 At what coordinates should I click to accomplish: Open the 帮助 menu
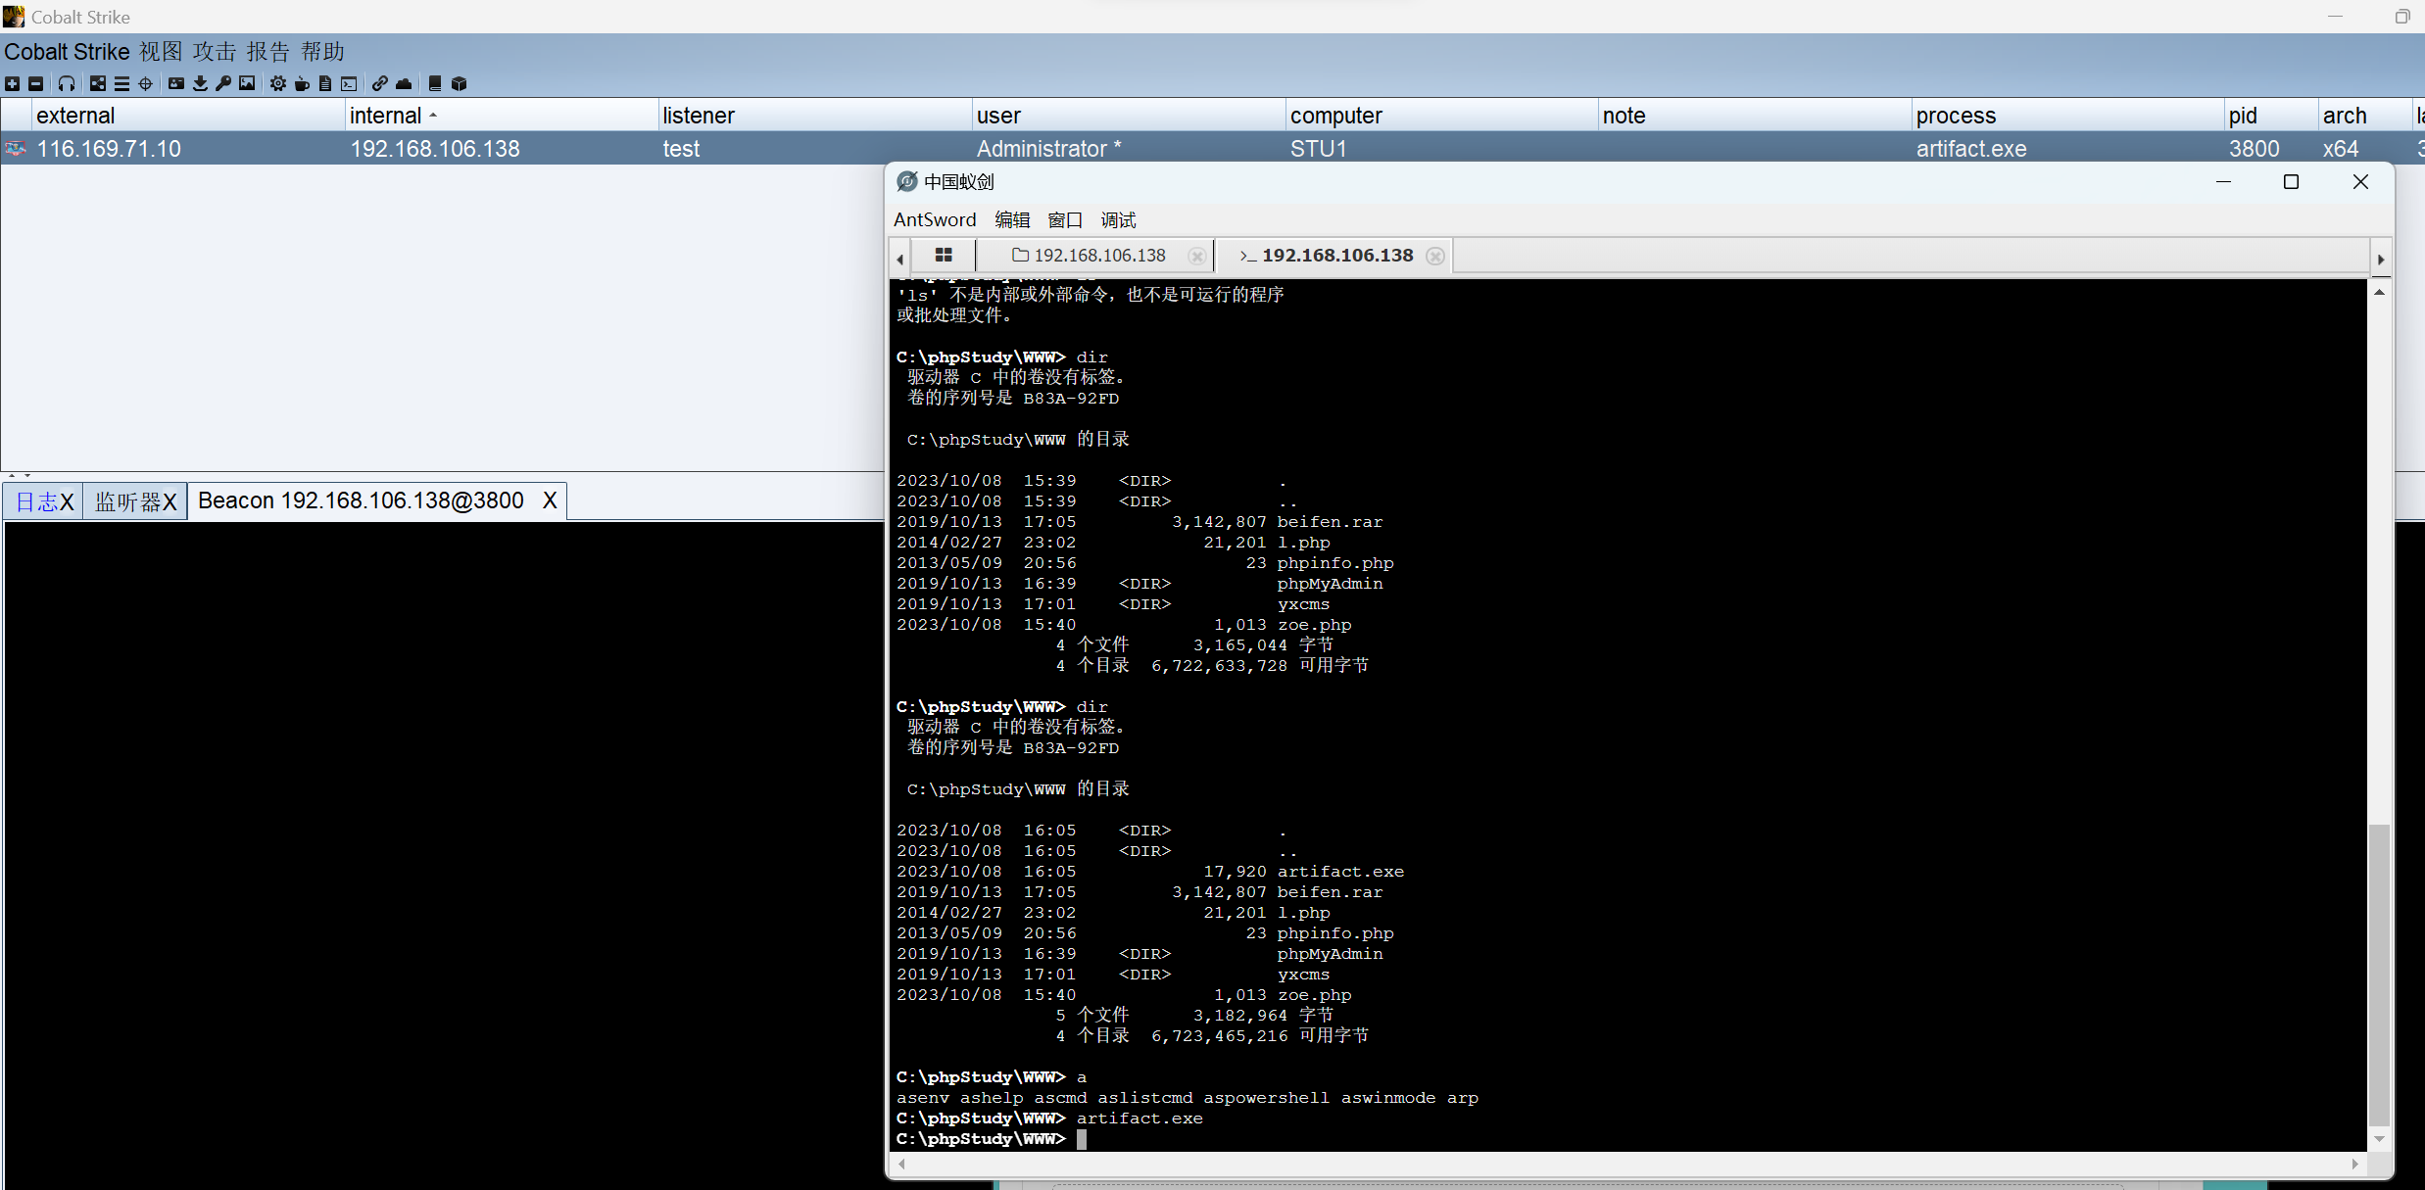click(322, 51)
